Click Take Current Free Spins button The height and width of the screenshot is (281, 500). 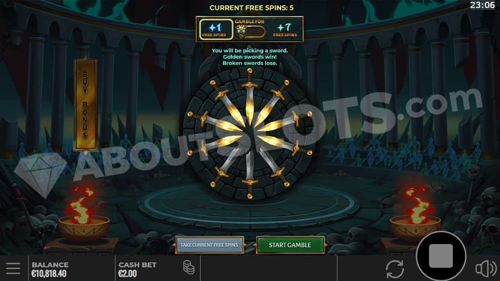tap(210, 245)
